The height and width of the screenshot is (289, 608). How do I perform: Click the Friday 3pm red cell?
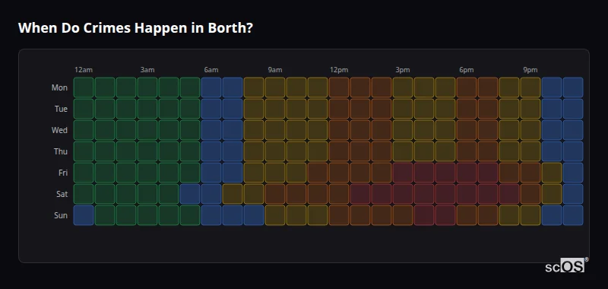[x=403, y=173]
